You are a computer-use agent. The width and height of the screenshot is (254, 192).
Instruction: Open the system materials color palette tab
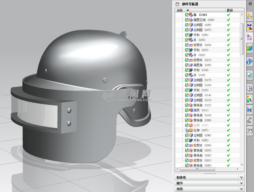coord(249,99)
